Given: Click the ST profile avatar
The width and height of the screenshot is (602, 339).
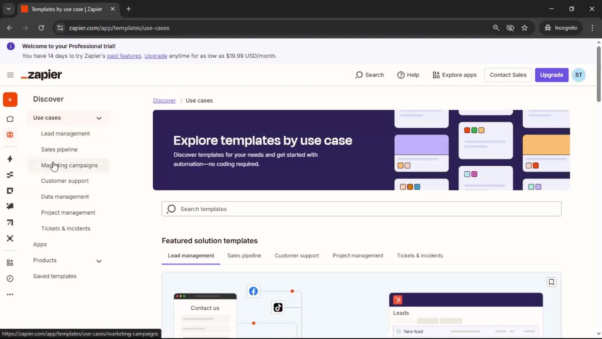Looking at the screenshot, I should pyautogui.click(x=578, y=75).
